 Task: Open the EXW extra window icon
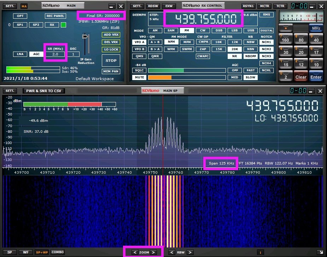[x=169, y=6]
